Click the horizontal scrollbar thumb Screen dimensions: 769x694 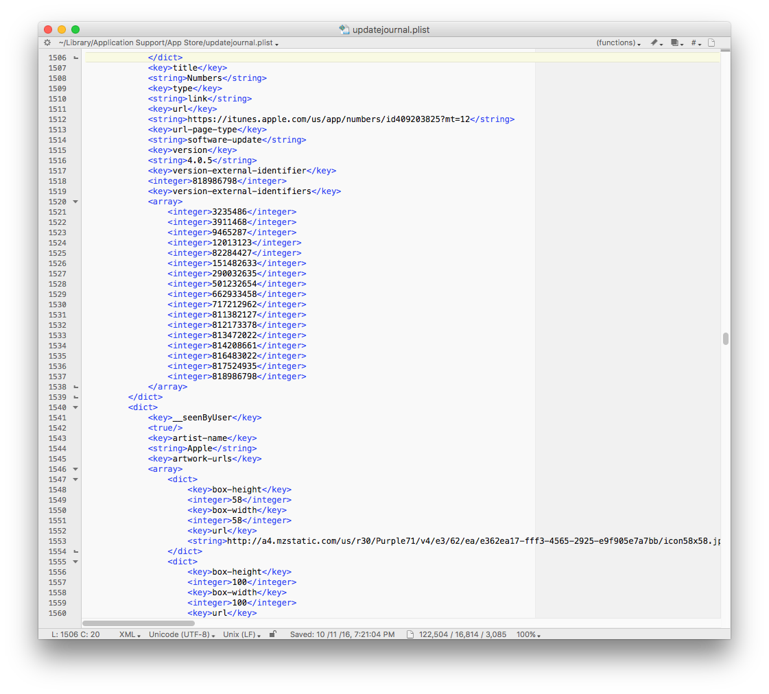point(139,623)
